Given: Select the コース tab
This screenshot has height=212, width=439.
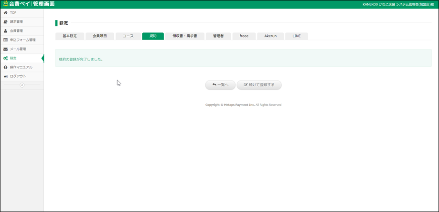Looking at the screenshot, I should pyautogui.click(x=128, y=36).
